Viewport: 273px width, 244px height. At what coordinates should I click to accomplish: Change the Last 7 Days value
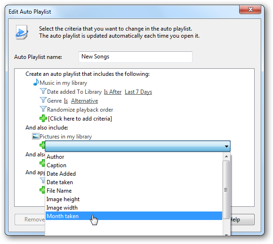click(138, 92)
